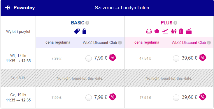This screenshot has height=109, width=214.
Task: Click the BASIC small bag icon
Action: tap(84, 31)
